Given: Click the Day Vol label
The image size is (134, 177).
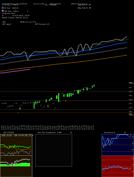Looking at the screenshot, I should pyautogui.click(x=84, y=8).
